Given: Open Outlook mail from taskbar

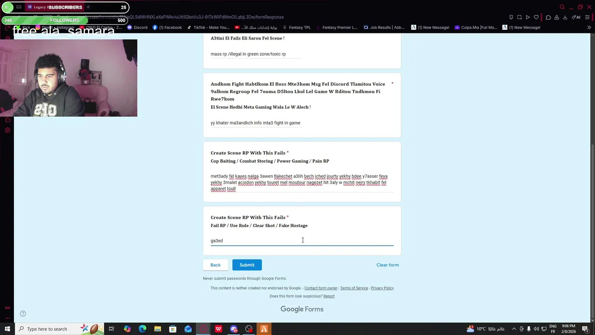Looking at the screenshot, I should 188,329.
